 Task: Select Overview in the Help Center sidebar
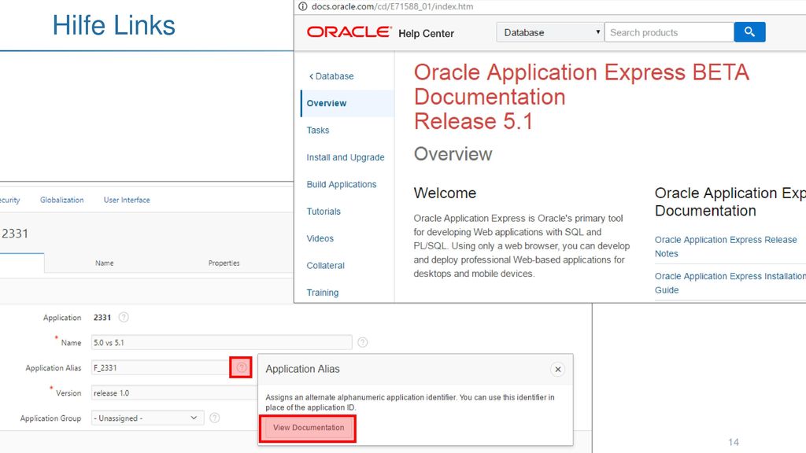coord(347,103)
